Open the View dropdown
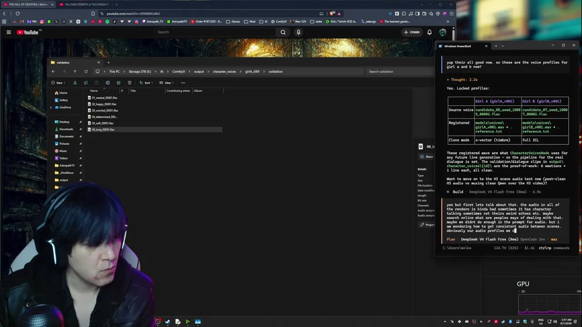Image resolution: width=582 pixels, height=327 pixels. [x=167, y=83]
